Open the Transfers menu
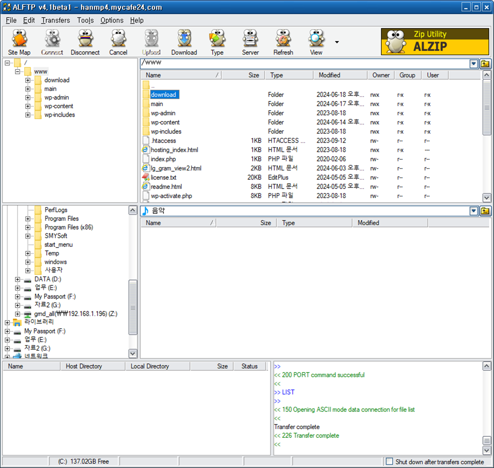The image size is (494, 468). 55,20
